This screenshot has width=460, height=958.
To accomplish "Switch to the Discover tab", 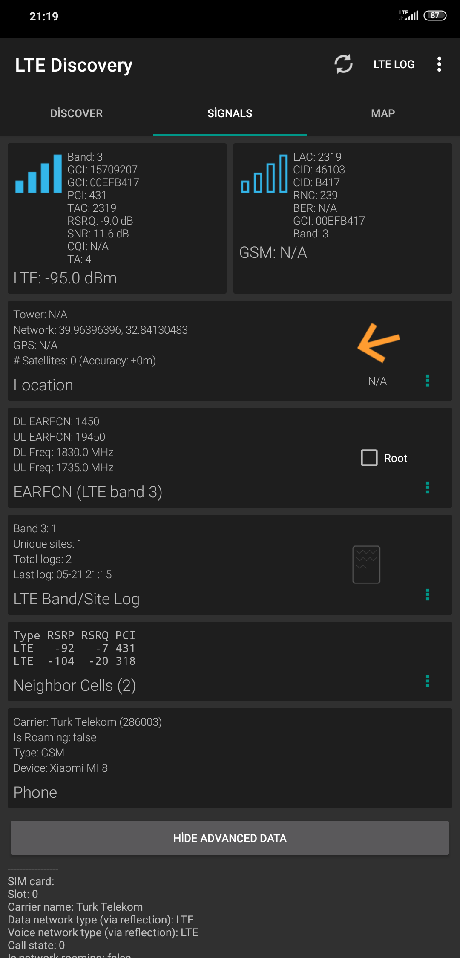I will point(77,113).
